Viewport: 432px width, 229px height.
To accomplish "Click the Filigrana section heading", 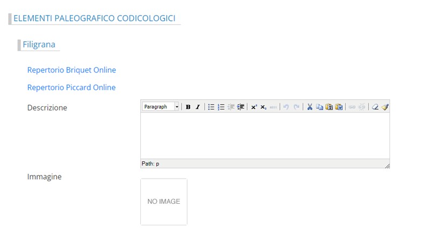I will 39,45.
